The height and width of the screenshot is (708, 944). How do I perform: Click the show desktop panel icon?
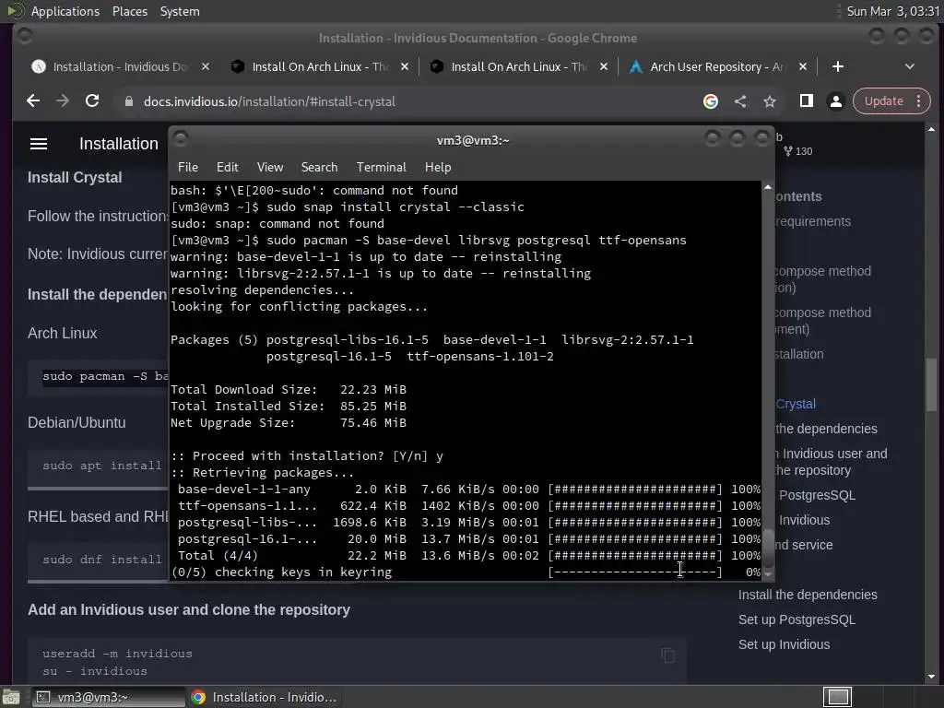click(11, 697)
